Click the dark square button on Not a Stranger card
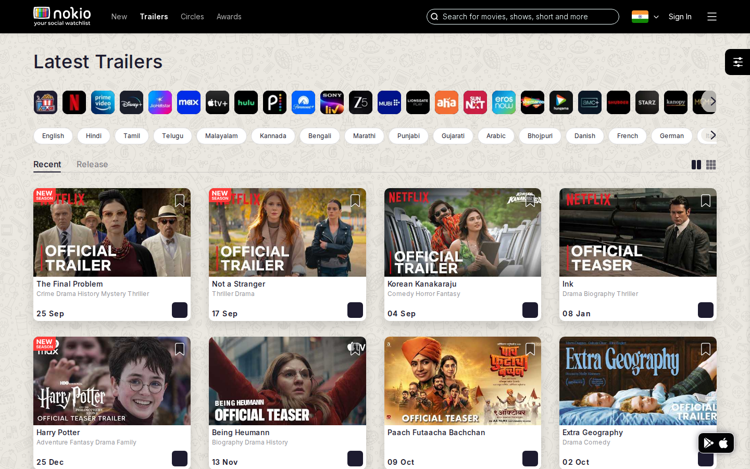The image size is (750, 469). pyautogui.click(x=355, y=310)
